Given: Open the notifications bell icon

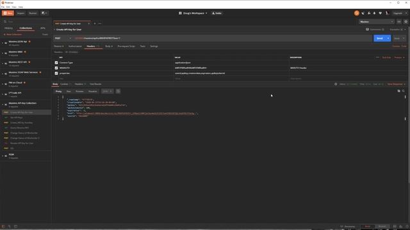Looking at the screenshot, I should pos(374,13).
